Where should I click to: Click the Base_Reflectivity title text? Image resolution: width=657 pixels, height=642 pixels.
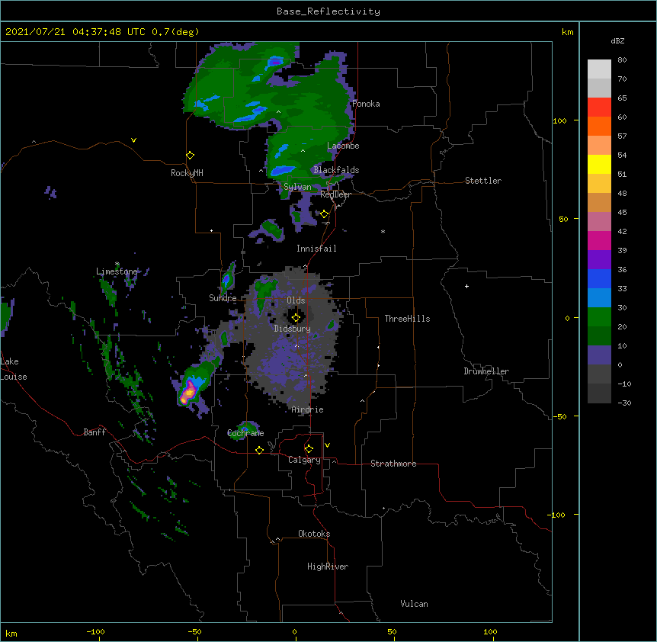328,11
